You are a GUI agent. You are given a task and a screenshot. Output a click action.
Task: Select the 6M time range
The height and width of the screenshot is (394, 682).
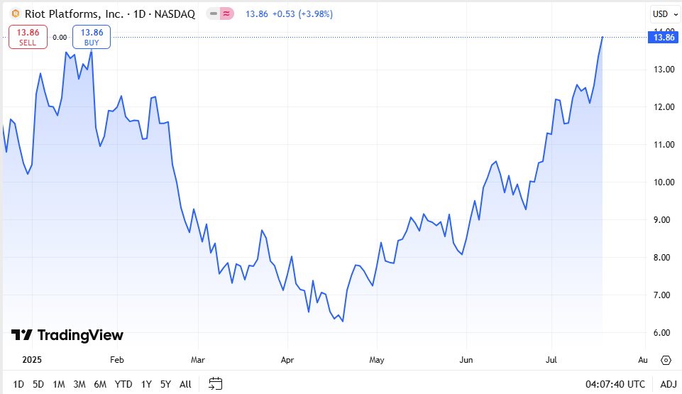[100, 384]
